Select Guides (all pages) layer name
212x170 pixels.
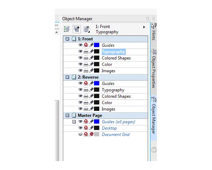click(x=118, y=122)
